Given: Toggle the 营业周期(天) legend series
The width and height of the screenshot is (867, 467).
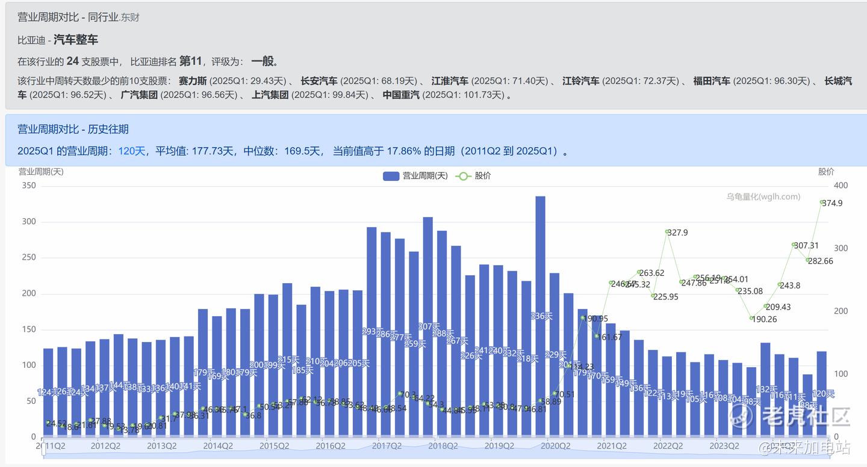Looking at the screenshot, I should pos(415,176).
